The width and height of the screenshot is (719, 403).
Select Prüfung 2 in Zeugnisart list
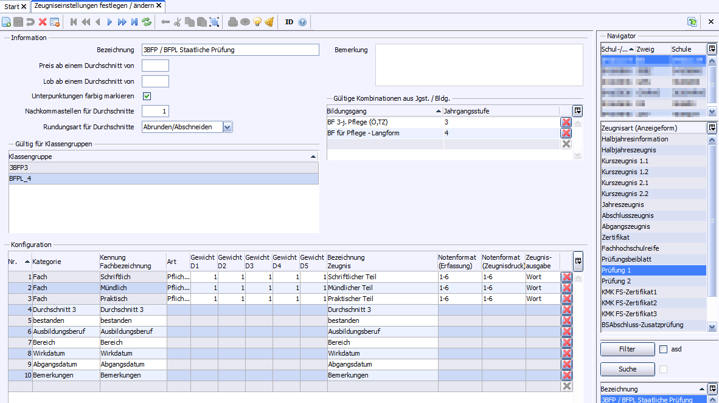[x=653, y=281]
